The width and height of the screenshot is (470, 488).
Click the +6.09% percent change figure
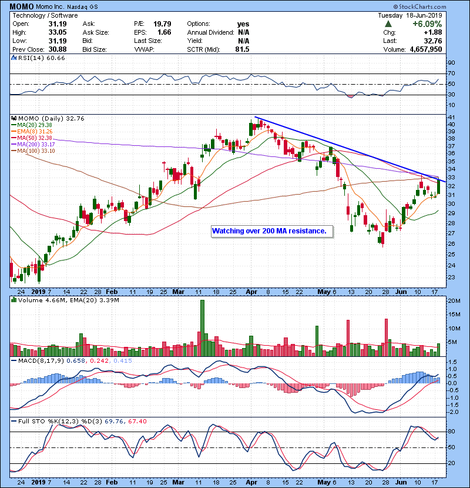[427, 24]
